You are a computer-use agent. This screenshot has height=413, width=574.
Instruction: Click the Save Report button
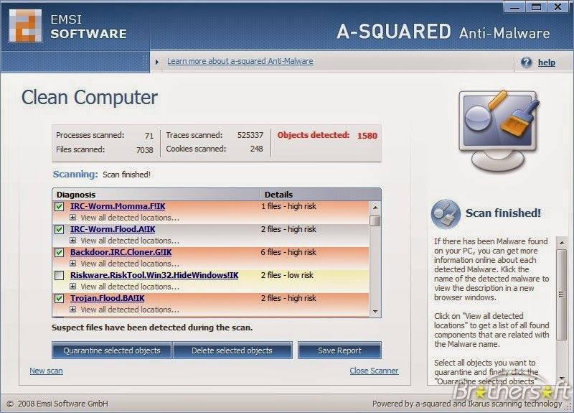339,351
